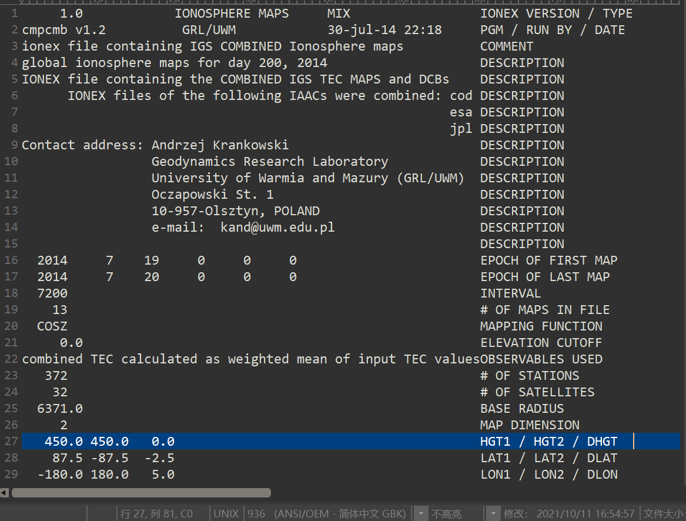The height and width of the screenshot is (521, 686).
Task: Click the UNIX line-ending indicator
Action: point(226,513)
